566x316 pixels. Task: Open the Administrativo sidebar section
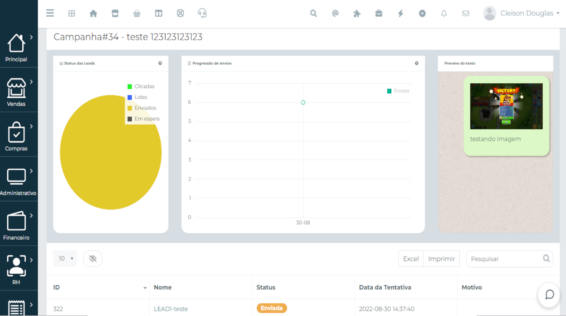click(x=18, y=182)
